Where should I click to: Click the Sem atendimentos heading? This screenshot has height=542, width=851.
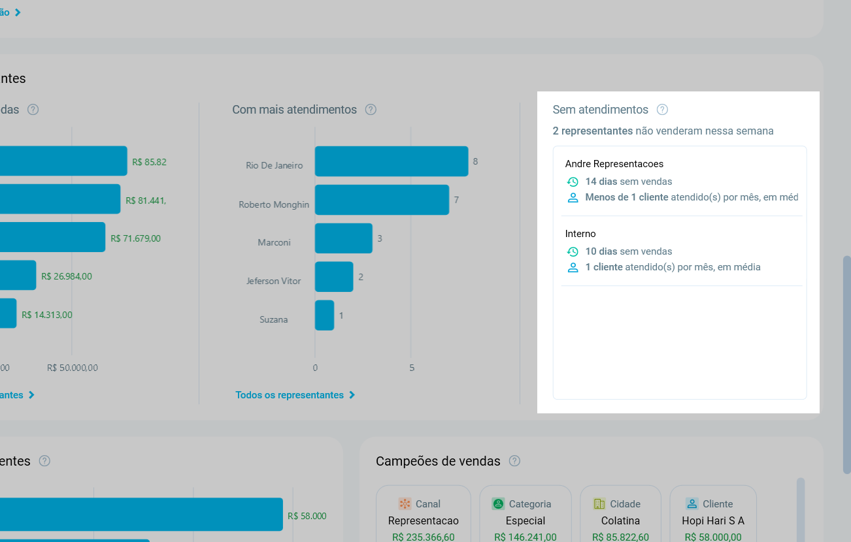(601, 110)
